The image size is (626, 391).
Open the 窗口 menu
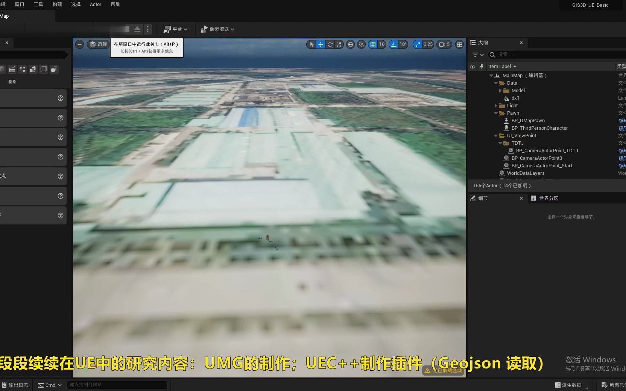19,5
